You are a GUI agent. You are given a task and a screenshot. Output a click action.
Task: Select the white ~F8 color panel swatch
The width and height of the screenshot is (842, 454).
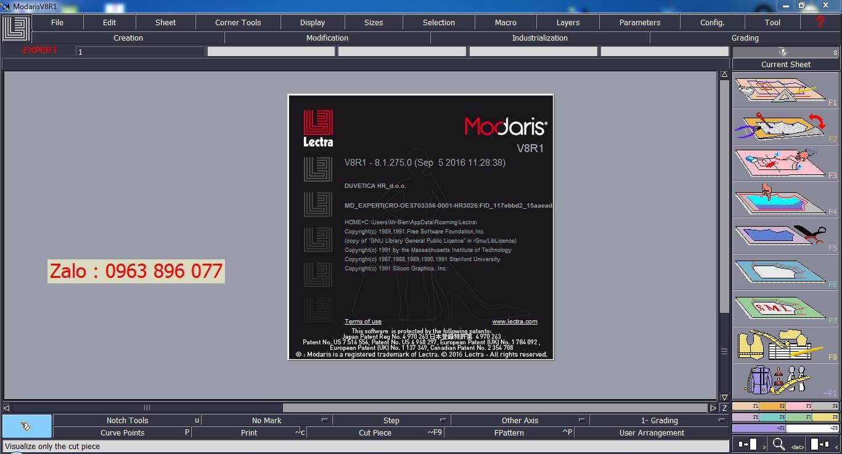tap(812, 428)
